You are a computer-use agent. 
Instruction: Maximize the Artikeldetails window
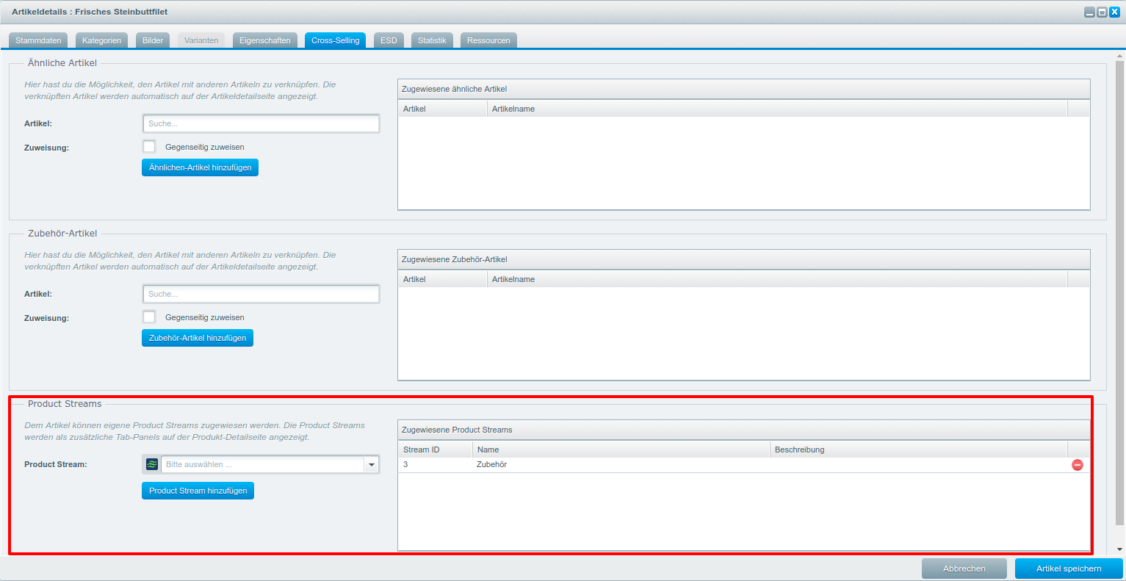click(x=1102, y=12)
